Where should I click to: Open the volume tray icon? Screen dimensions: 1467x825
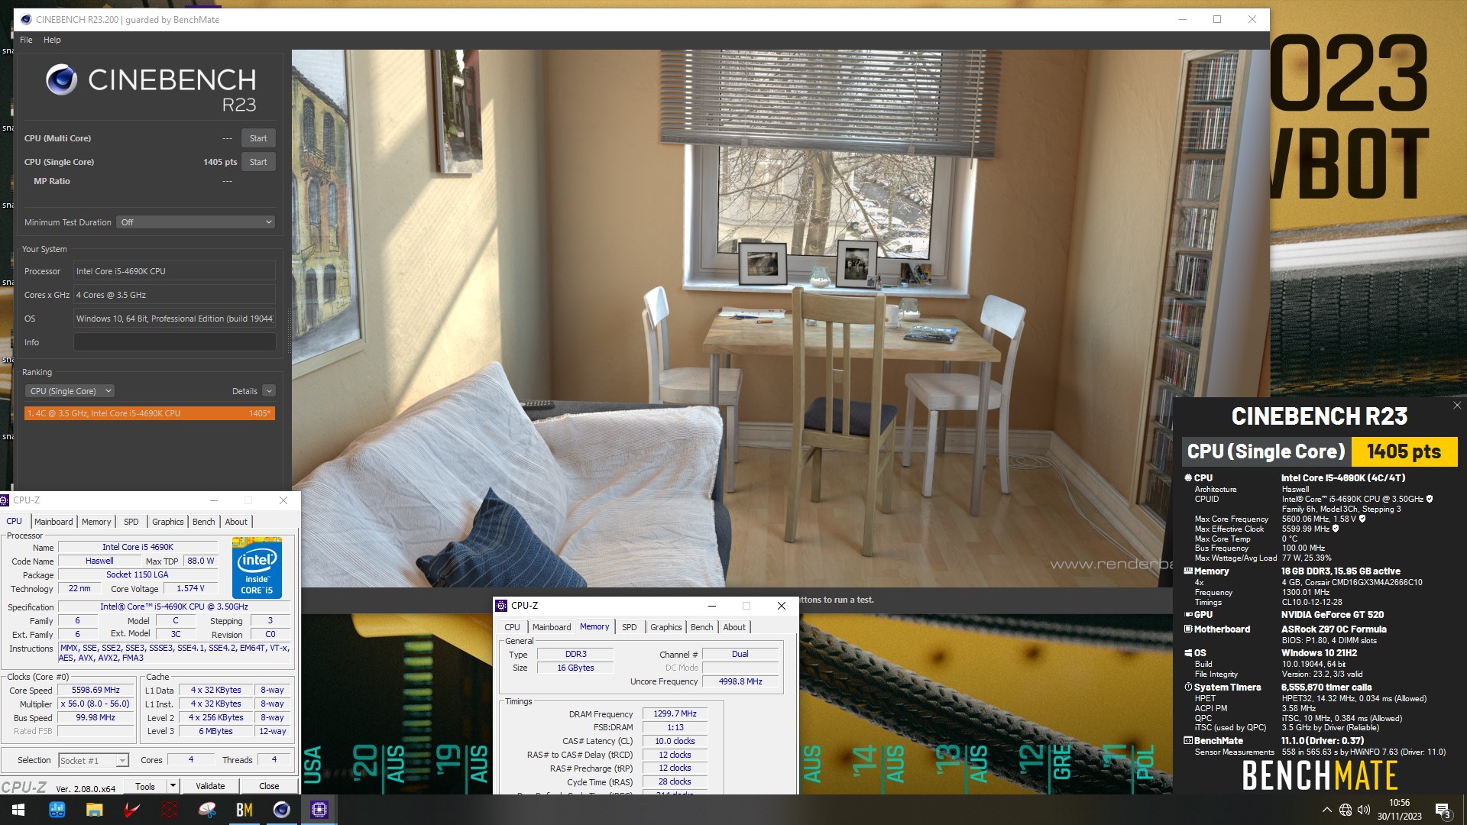tap(1364, 810)
